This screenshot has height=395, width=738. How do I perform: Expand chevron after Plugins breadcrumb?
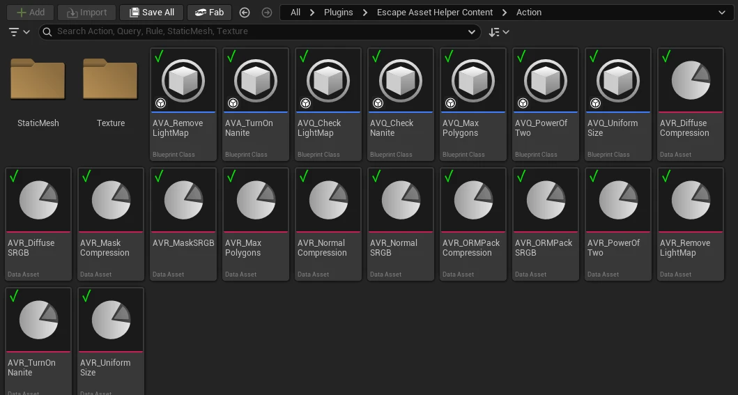(x=365, y=13)
